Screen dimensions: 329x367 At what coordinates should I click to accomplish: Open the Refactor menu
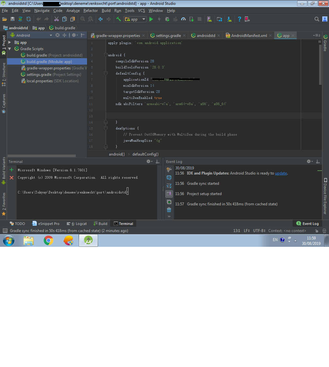(x=91, y=11)
